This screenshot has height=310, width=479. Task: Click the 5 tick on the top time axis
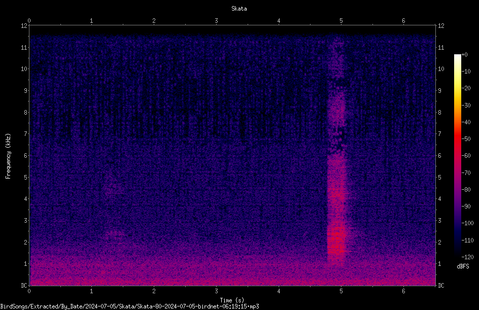coord(341,21)
